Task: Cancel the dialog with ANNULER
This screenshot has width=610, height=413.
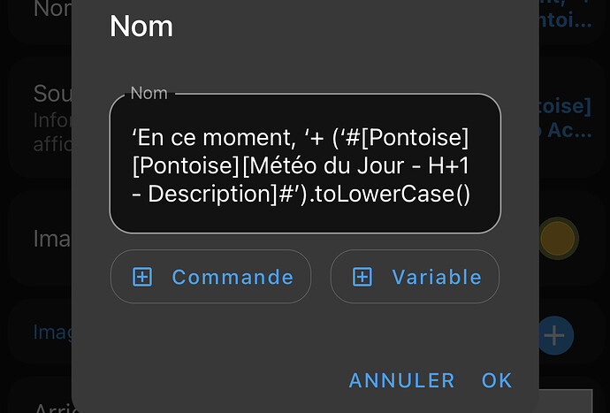Action: [x=401, y=380]
